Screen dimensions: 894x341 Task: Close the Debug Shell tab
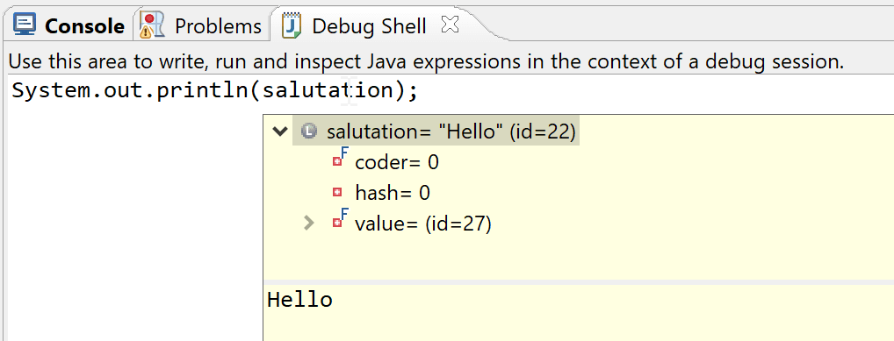pyautogui.click(x=451, y=25)
